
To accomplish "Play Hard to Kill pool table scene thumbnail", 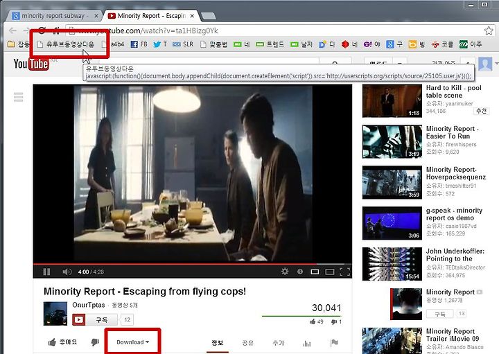I will click(x=392, y=101).
